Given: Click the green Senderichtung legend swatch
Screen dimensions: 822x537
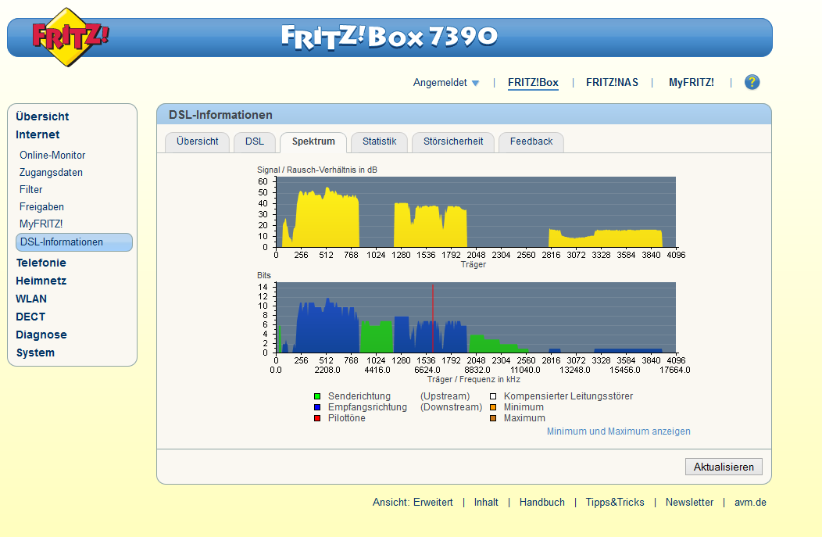Looking at the screenshot, I should click(317, 396).
